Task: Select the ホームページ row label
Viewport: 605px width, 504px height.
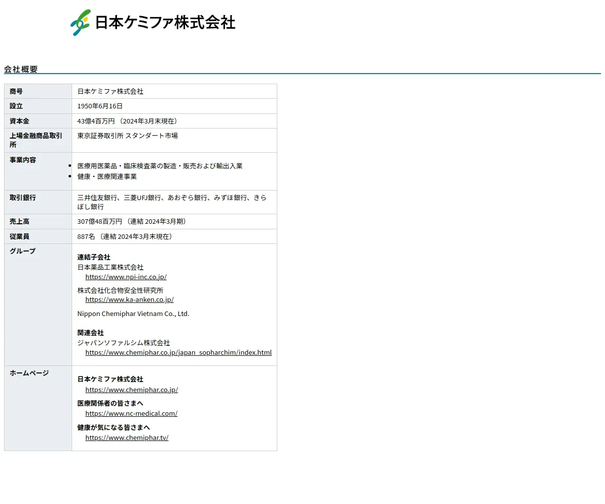Action: pos(29,373)
